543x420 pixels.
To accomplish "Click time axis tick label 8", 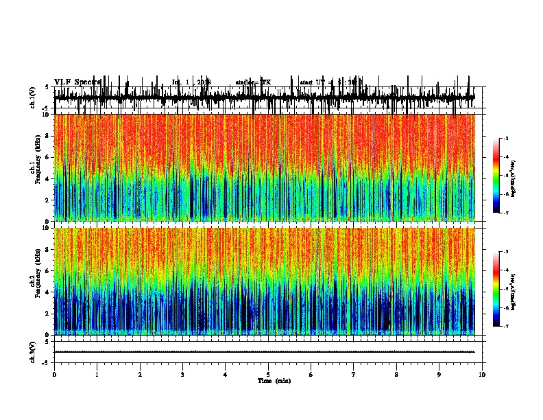I will point(396,375).
